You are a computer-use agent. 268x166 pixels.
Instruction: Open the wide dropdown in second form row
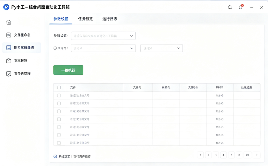click(x=103, y=48)
